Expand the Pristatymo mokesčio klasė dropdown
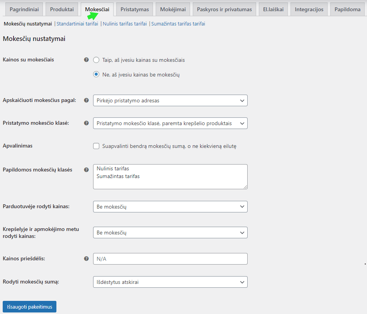367x314 pixels. point(170,123)
